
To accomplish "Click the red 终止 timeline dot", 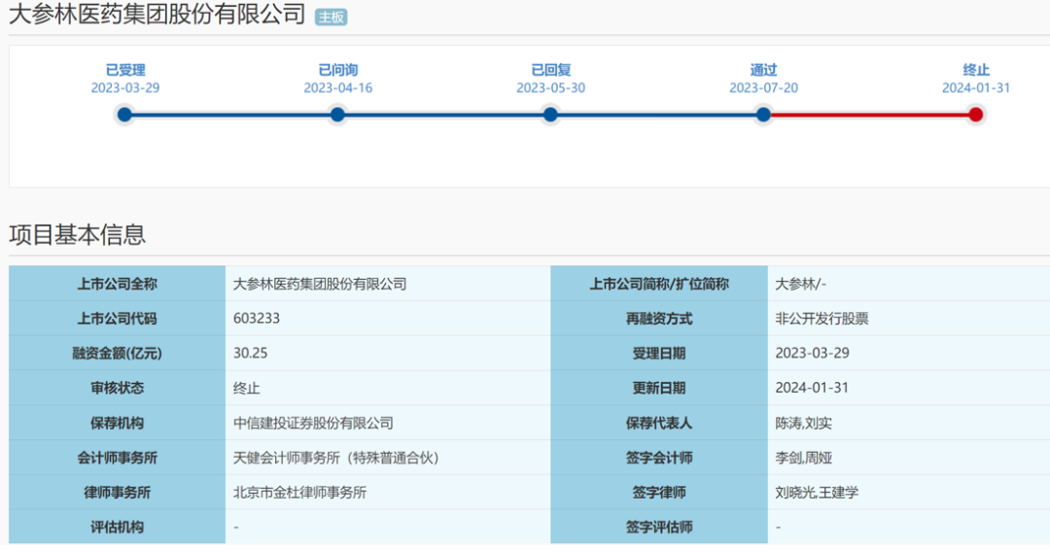I will click(x=976, y=115).
